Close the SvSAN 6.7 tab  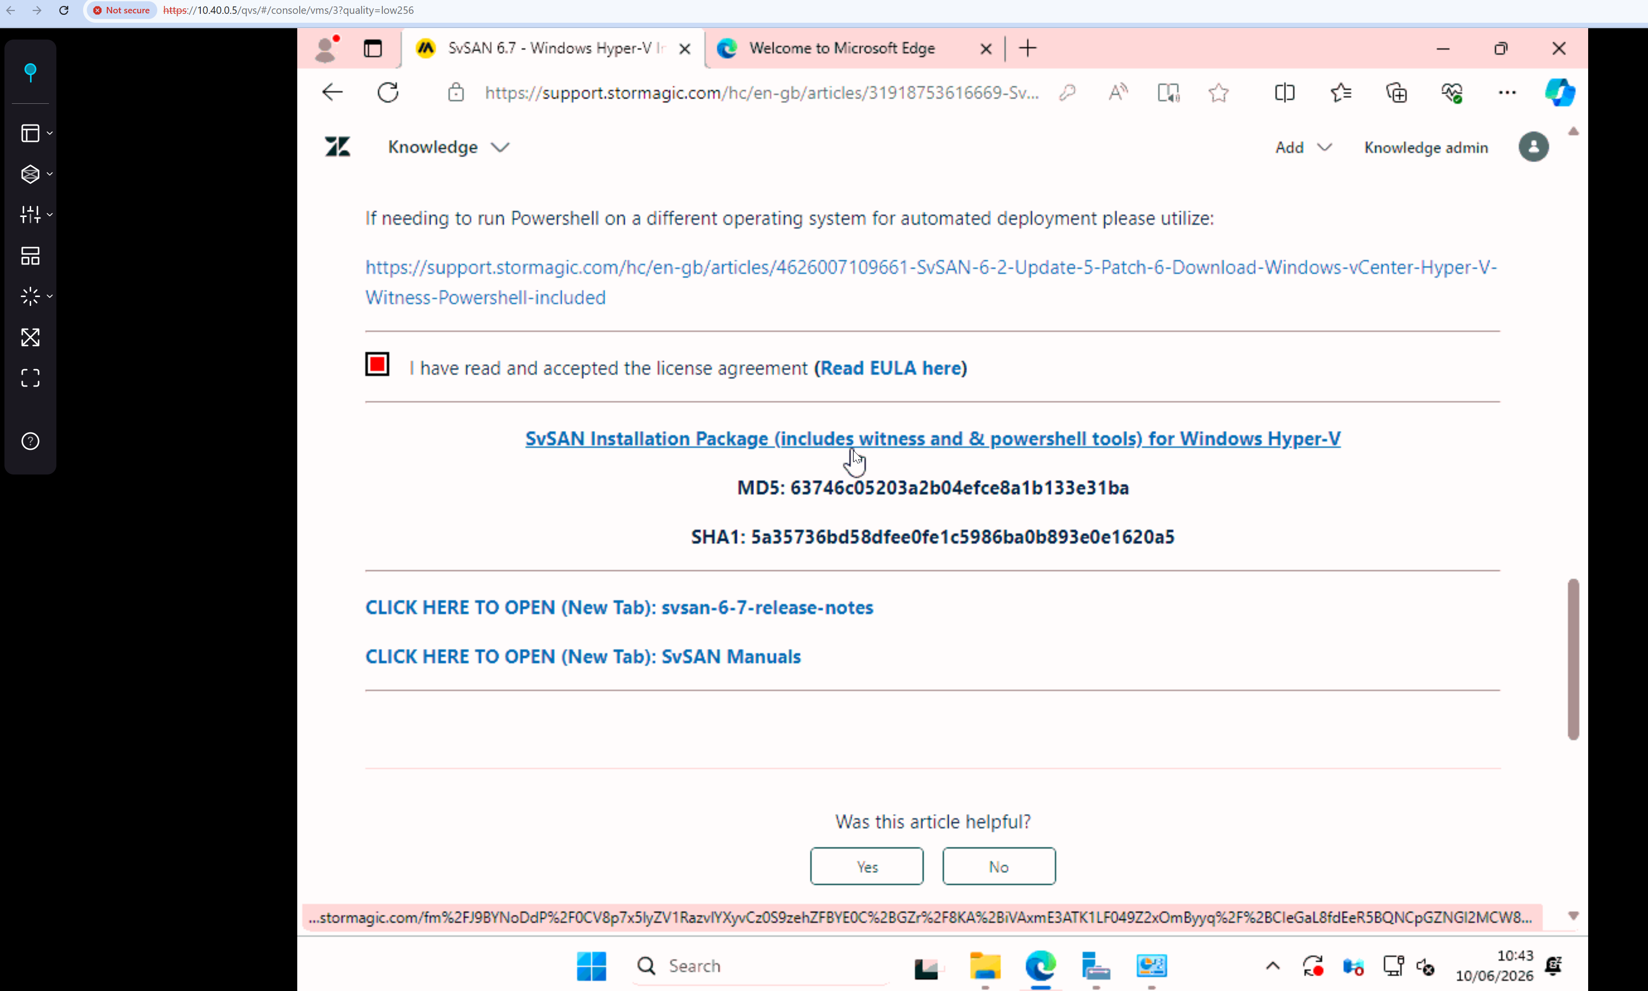pyautogui.click(x=685, y=49)
